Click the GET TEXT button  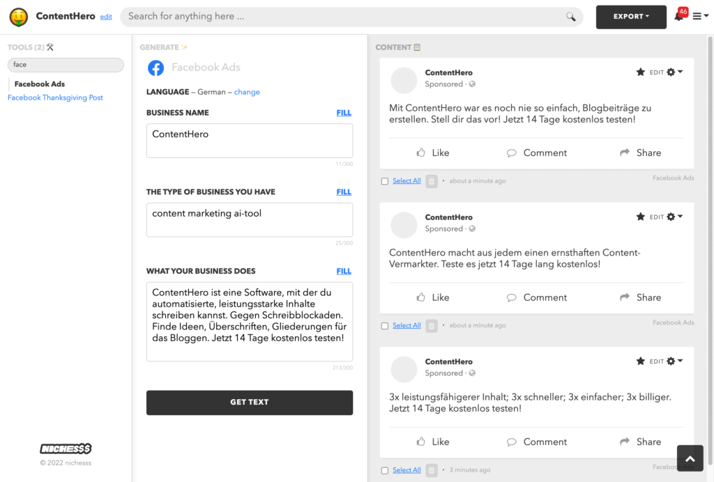point(250,403)
